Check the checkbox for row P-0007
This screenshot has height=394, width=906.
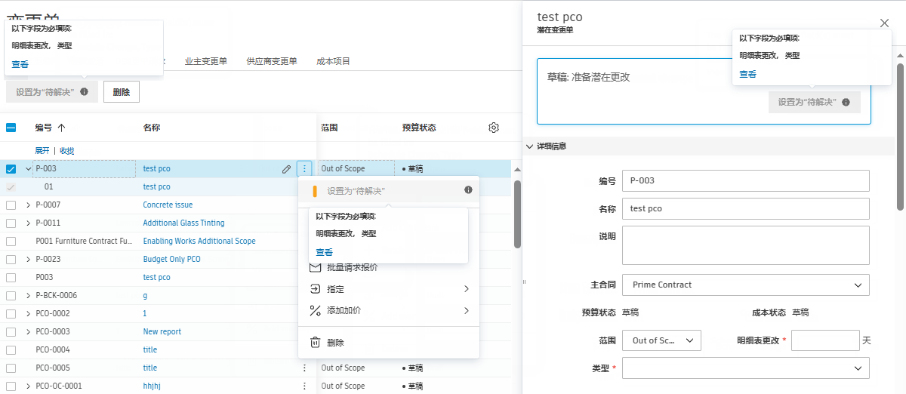(11, 205)
